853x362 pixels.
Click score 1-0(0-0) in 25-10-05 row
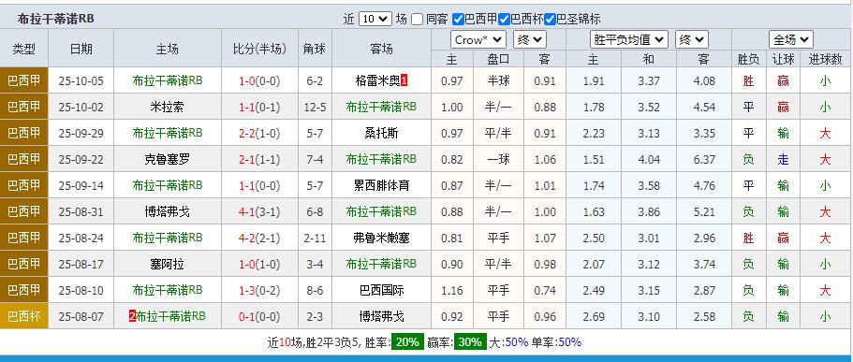tap(259, 81)
